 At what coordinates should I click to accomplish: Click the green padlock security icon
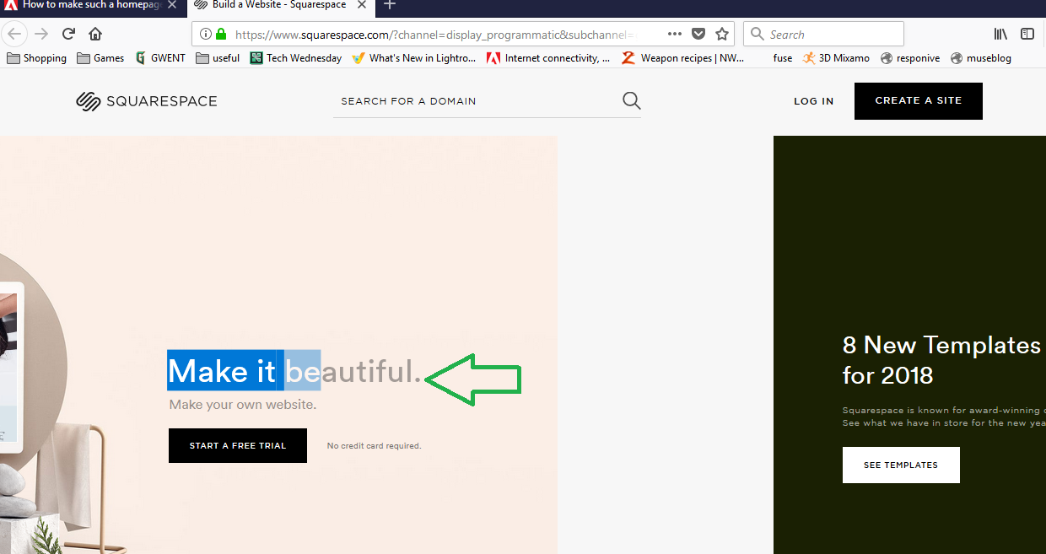point(221,35)
